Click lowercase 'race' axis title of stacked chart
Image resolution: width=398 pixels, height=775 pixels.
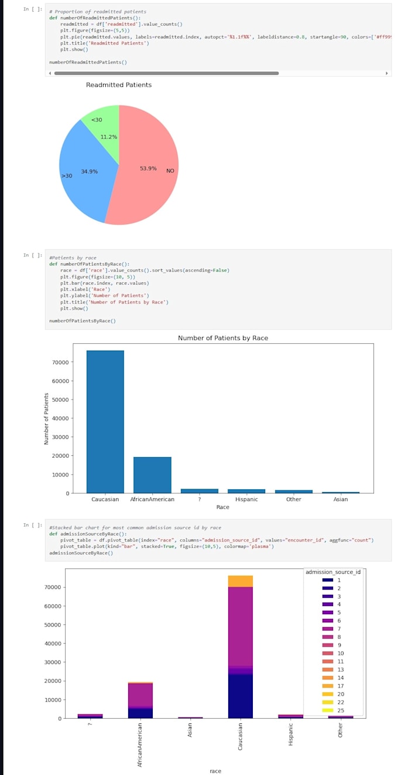[215, 771]
